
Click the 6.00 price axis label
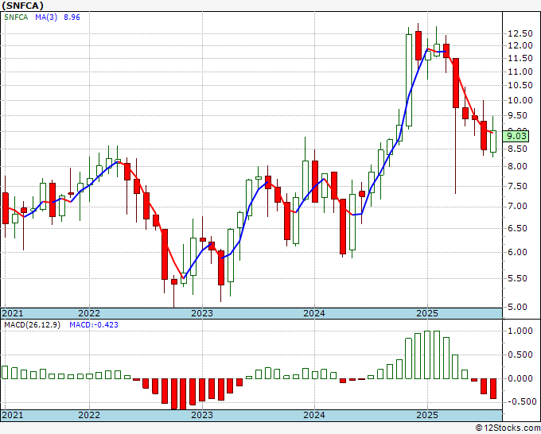518,252
